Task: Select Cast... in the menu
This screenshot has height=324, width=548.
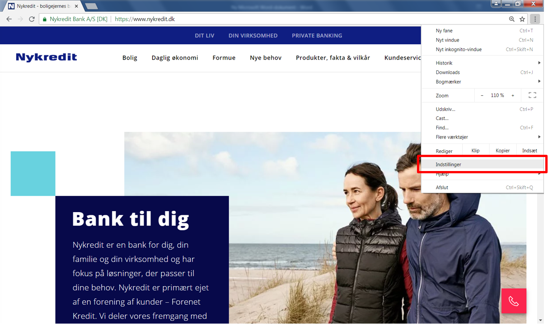Action: click(x=482, y=118)
